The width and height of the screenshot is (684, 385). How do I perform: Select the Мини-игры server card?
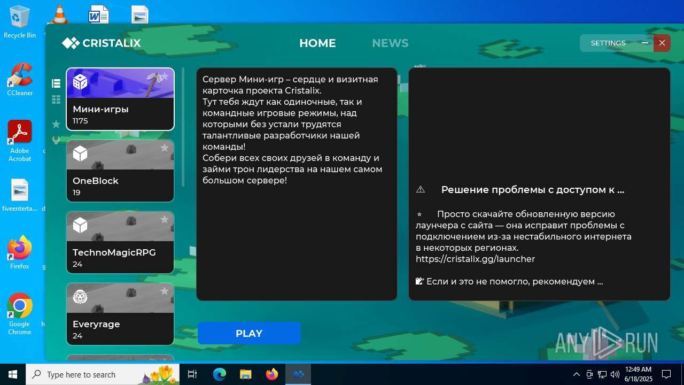click(120, 99)
